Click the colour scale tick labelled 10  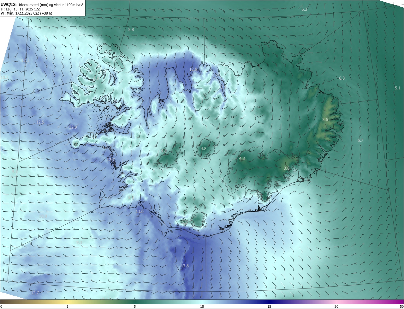point(202,306)
